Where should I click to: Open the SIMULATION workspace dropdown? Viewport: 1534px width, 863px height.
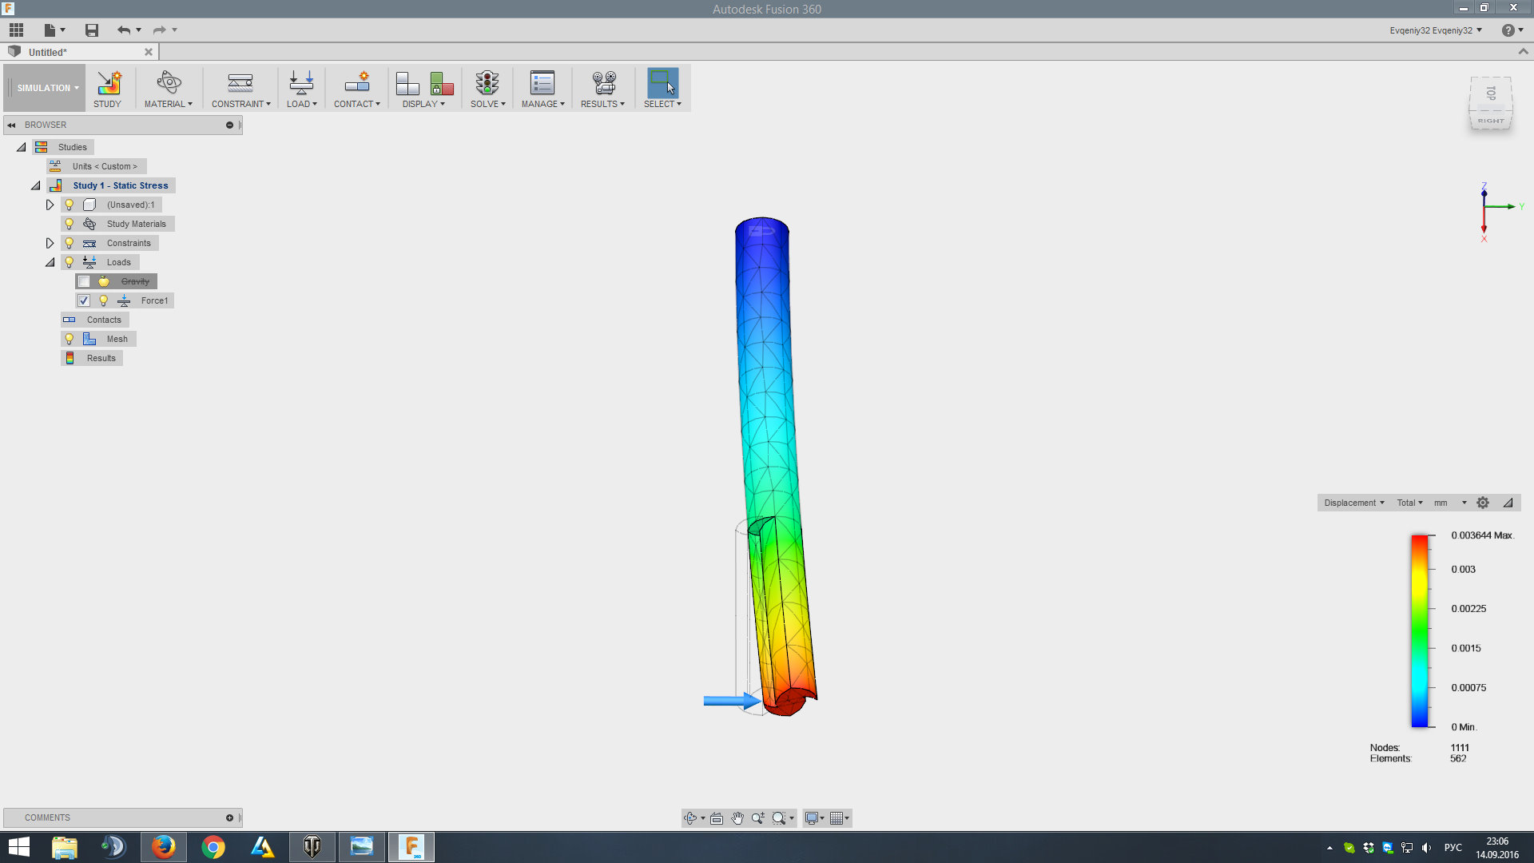pyautogui.click(x=47, y=88)
